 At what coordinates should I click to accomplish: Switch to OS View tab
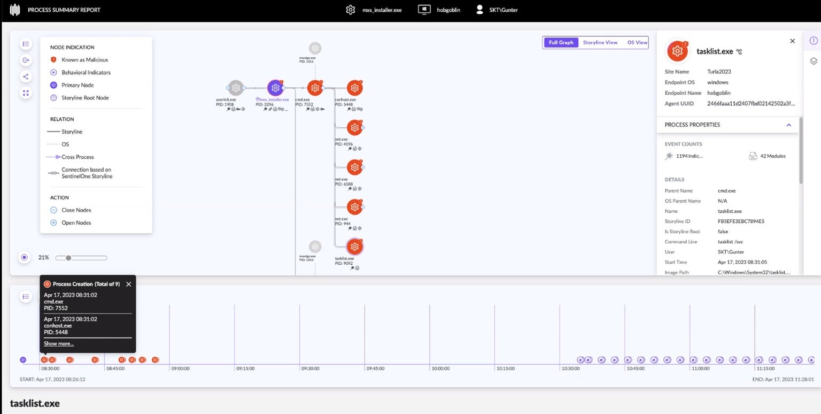(637, 43)
